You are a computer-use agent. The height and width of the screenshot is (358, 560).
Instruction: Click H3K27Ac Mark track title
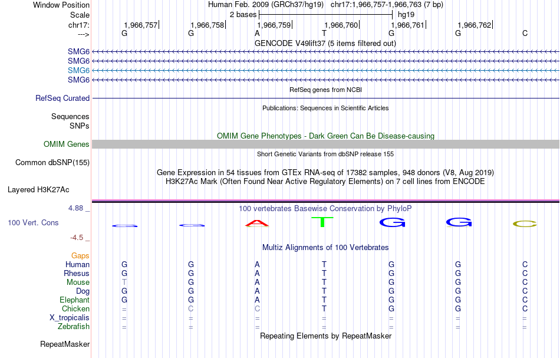click(x=325, y=182)
